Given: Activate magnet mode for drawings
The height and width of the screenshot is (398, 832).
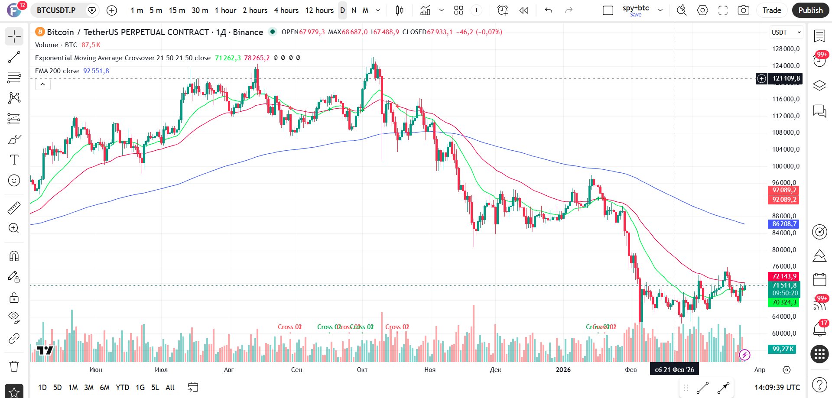Looking at the screenshot, I should coord(14,256).
